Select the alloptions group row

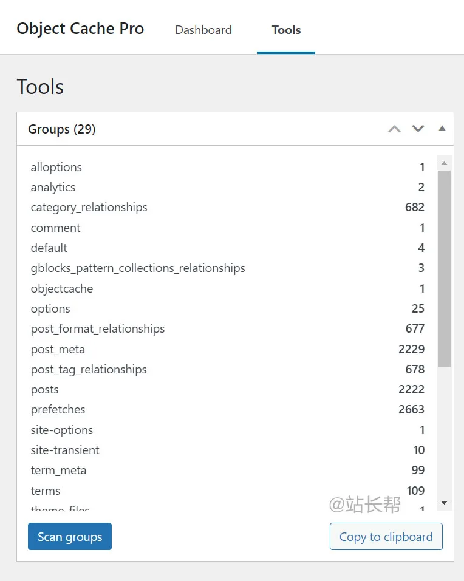click(228, 167)
